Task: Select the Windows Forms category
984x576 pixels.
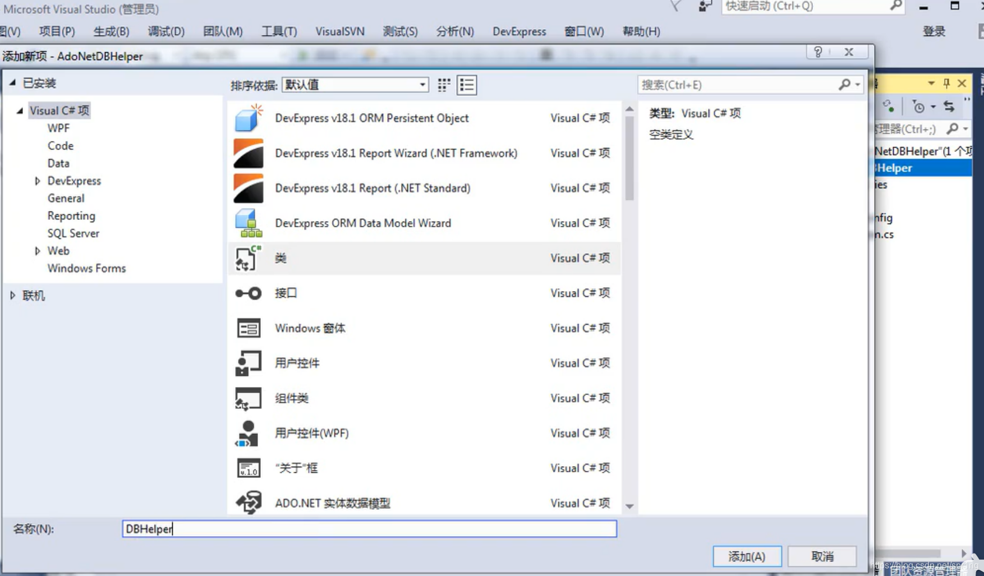Action: (x=86, y=269)
